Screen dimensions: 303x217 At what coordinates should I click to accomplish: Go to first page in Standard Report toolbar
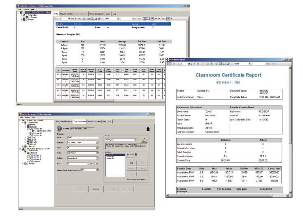pyautogui.click(x=174, y=64)
